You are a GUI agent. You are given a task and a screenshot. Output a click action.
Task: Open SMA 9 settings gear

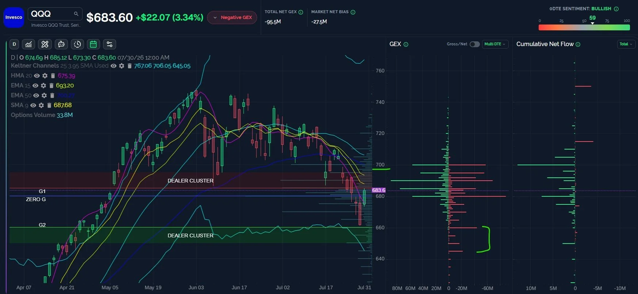tap(41, 105)
